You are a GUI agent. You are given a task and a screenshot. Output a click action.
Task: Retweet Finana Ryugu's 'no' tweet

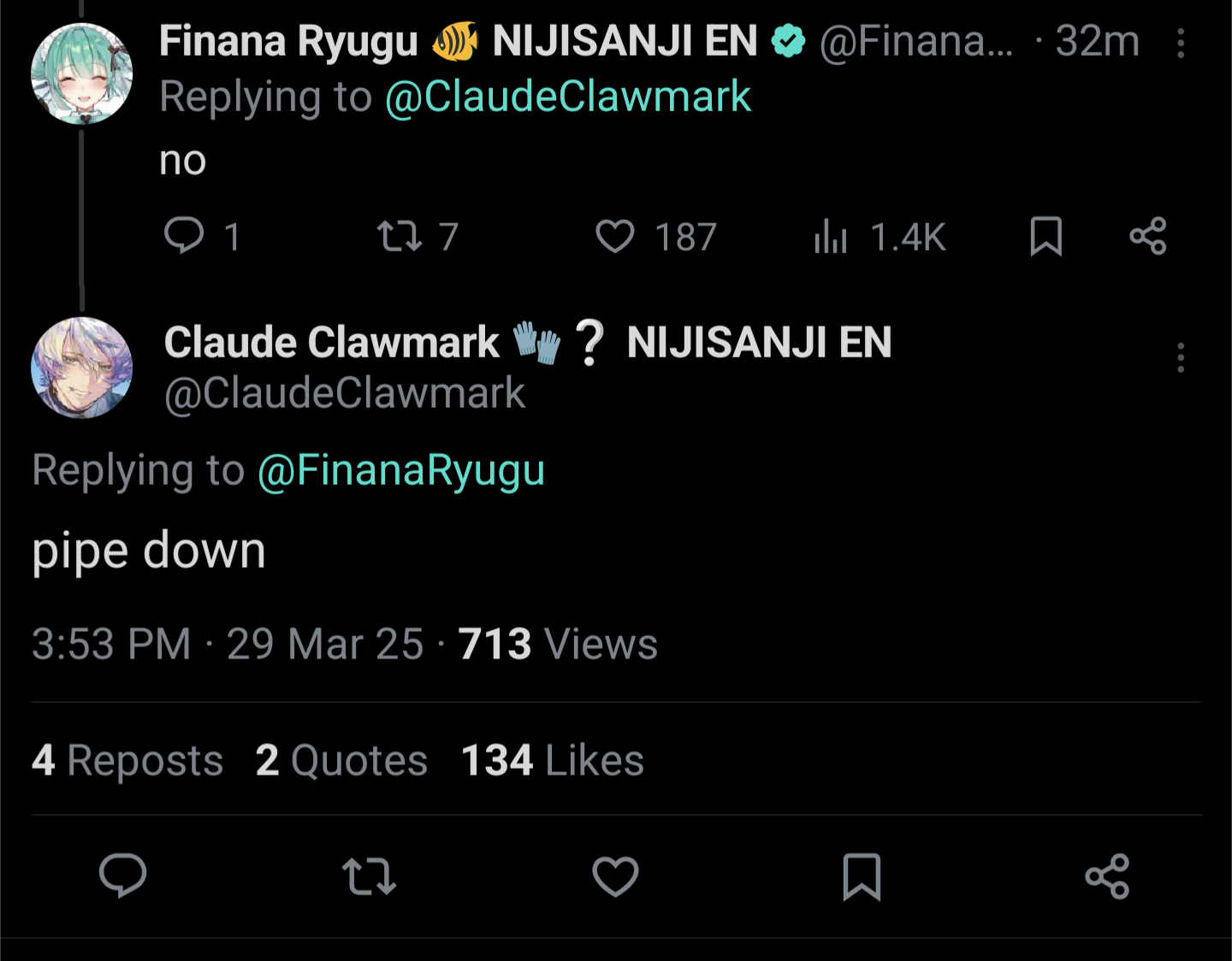click(400, 236)
